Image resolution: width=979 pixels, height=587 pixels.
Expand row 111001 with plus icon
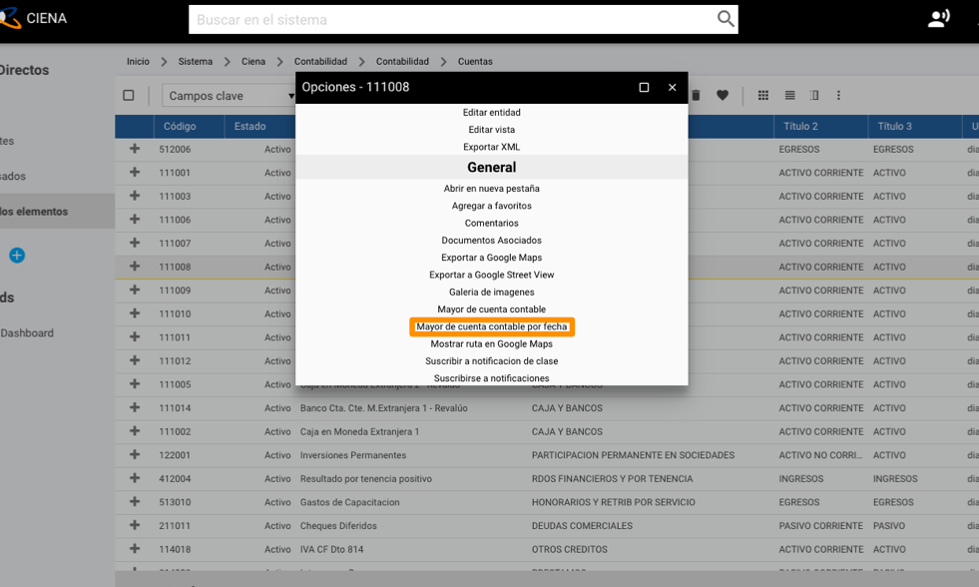[x=135, y=173]
